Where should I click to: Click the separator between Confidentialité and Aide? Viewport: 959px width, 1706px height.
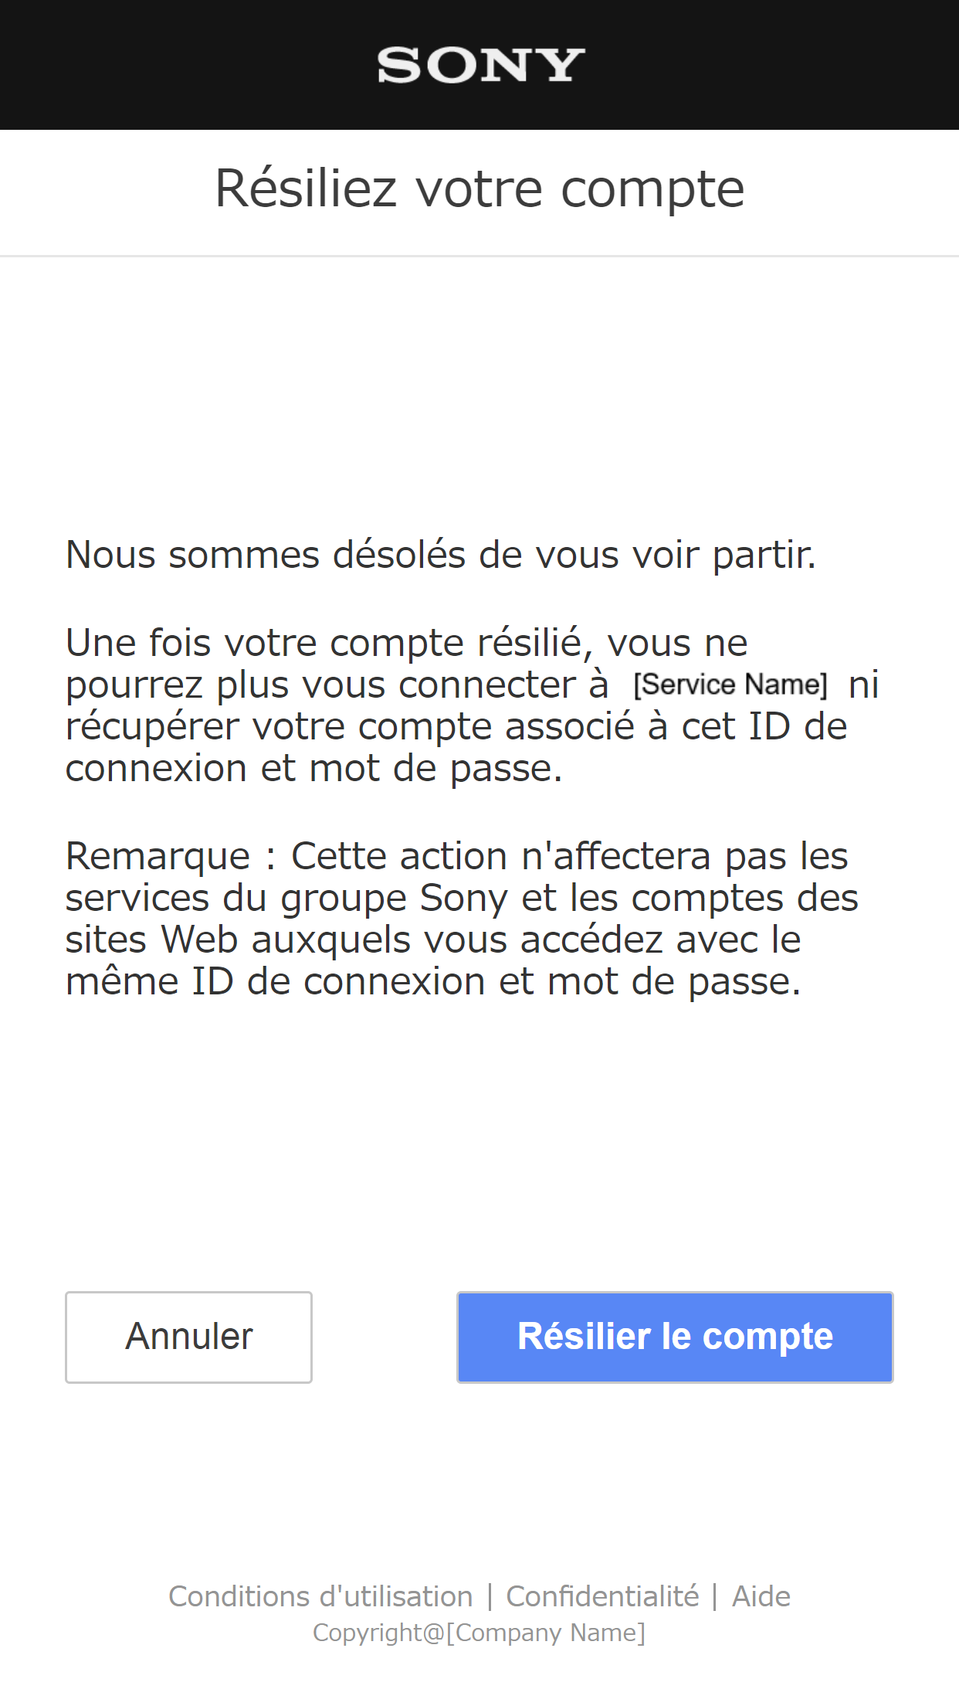coord(715,1596)
